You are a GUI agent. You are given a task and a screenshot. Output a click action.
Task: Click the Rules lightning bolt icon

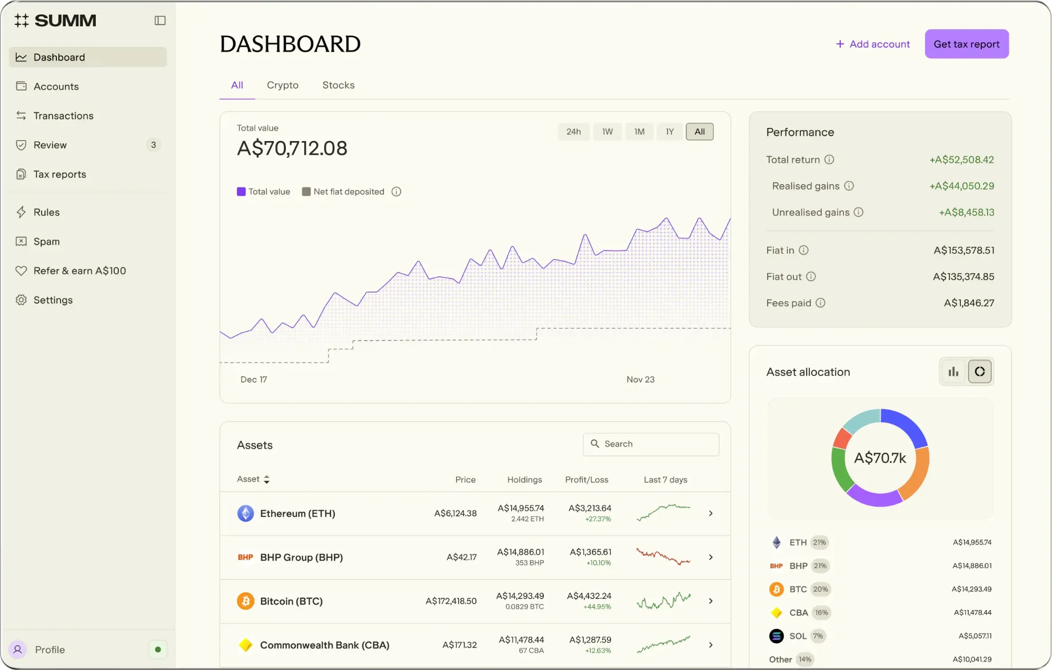[21, 212]
